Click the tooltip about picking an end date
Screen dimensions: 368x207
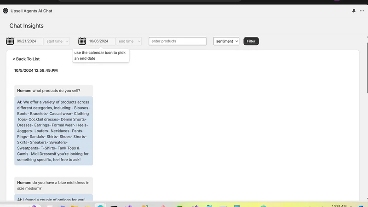tap(101, 56)
